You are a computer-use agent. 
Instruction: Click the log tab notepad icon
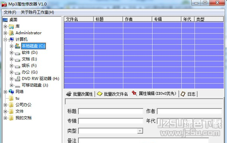183,94
